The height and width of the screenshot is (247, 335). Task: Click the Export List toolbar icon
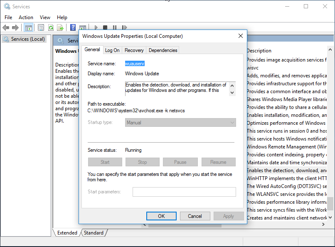pos(60,27)
